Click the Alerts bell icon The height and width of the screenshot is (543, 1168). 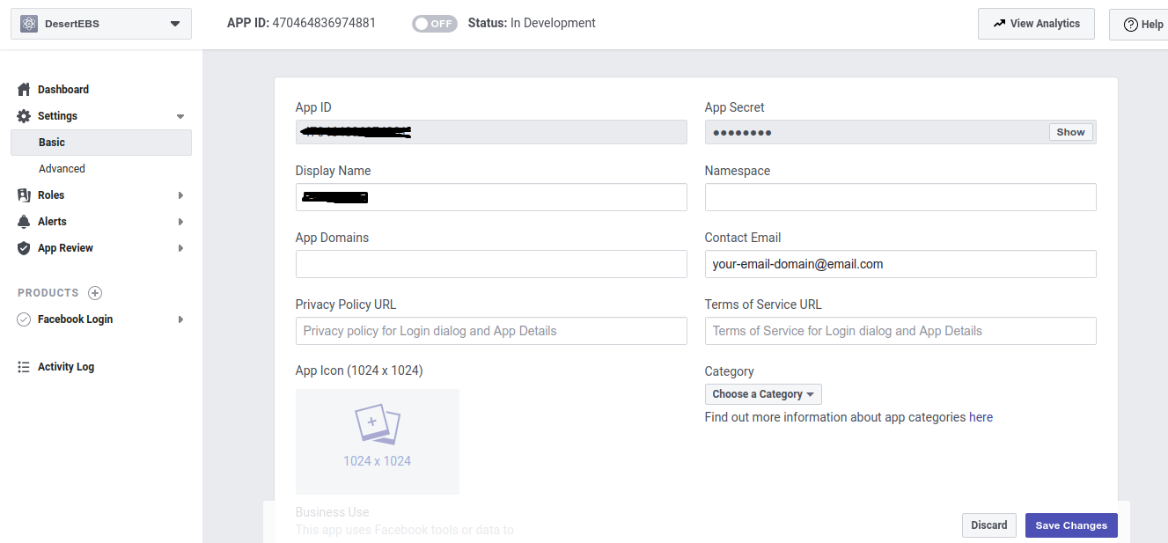(x=24, y=222)
